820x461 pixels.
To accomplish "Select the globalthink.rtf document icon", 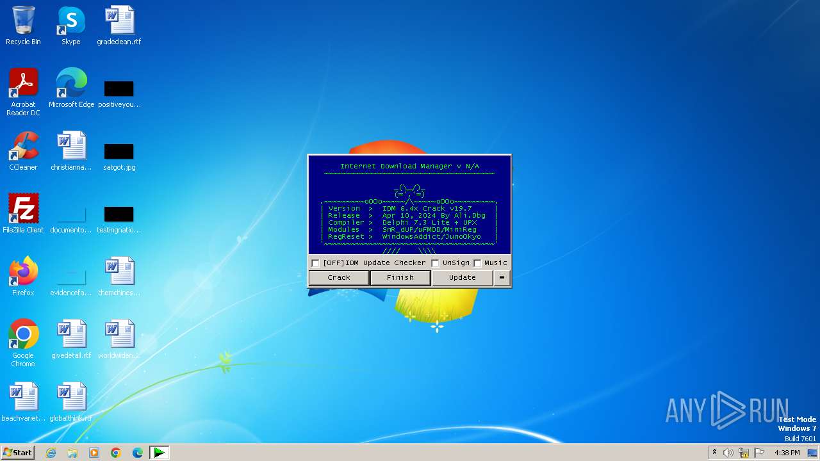I will pos(71,402).
